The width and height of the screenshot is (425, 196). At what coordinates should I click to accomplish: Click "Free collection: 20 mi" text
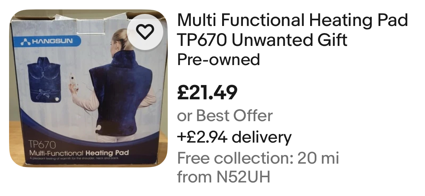coord(258,158)
